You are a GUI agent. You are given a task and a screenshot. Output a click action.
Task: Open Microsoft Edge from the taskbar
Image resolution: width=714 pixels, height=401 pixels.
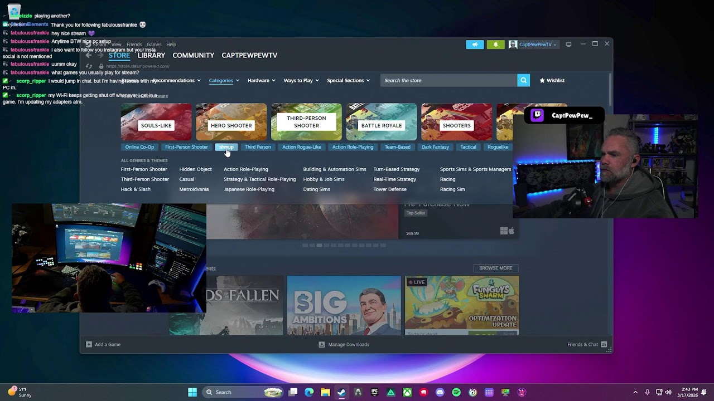coord(309,392)
